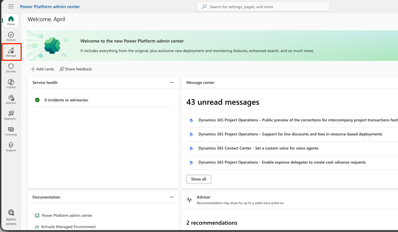
Task: Click Add cards button
Action: 42,69
